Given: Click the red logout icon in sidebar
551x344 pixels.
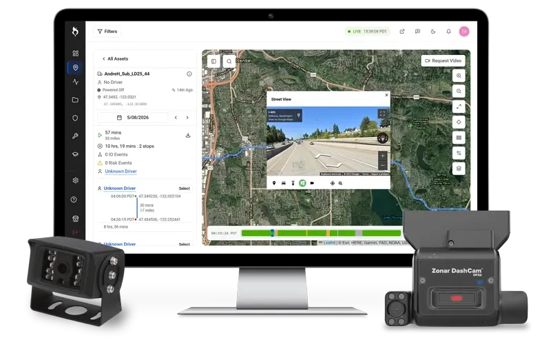Looking at the screenshot, I should 75,232.
